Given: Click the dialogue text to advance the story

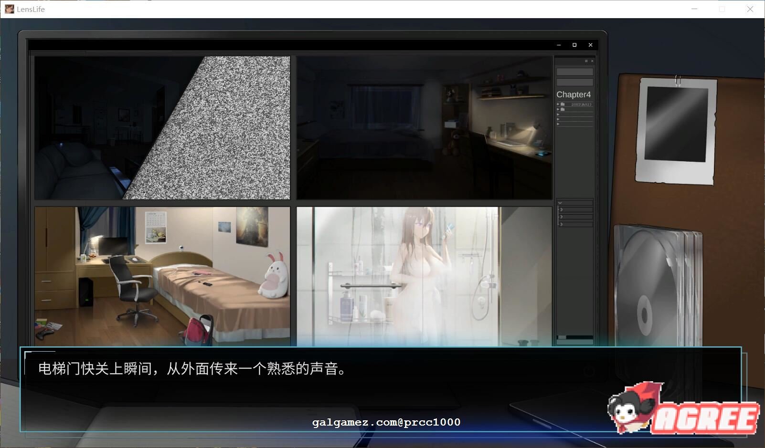Looking at the screenshot, I should click(191, 369).
